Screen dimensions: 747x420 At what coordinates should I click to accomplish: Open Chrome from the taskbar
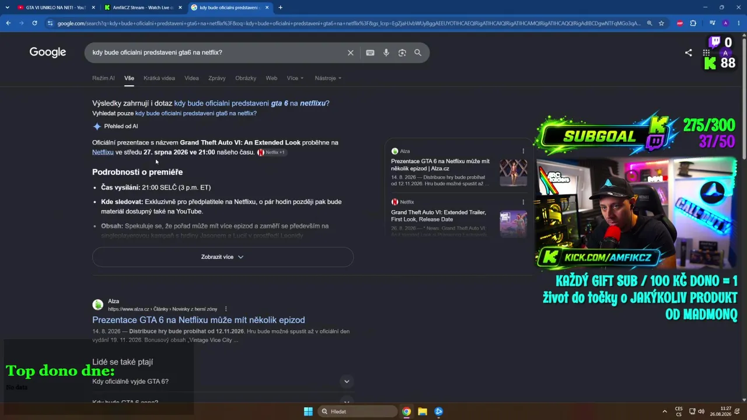click(x=406, y=411)
